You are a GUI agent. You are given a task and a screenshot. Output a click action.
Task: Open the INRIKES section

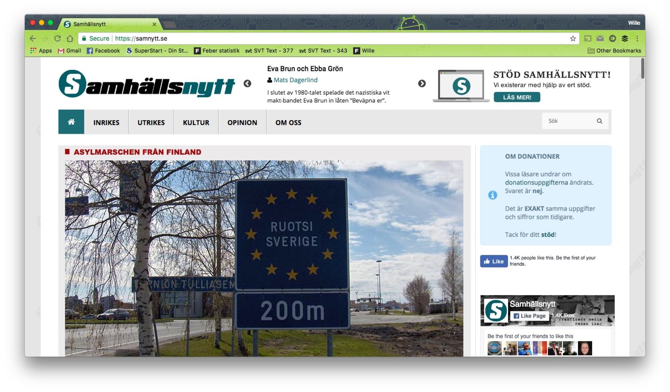click(106, 122)
